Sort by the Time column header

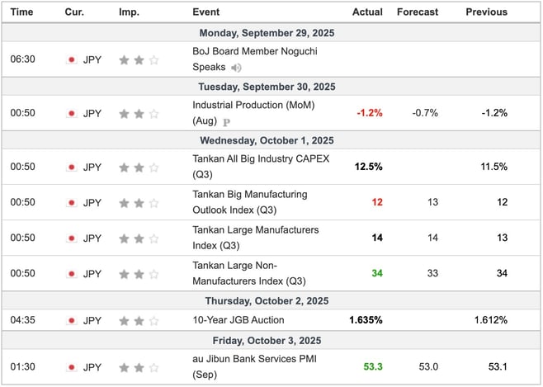tap(22, 12)
